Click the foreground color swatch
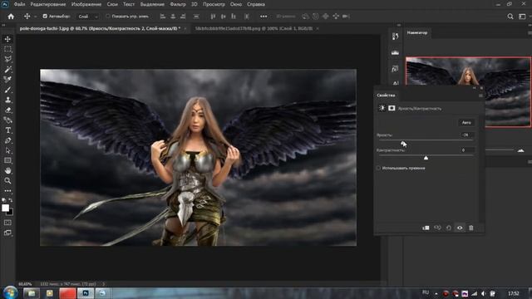 [x=6, y=208]
